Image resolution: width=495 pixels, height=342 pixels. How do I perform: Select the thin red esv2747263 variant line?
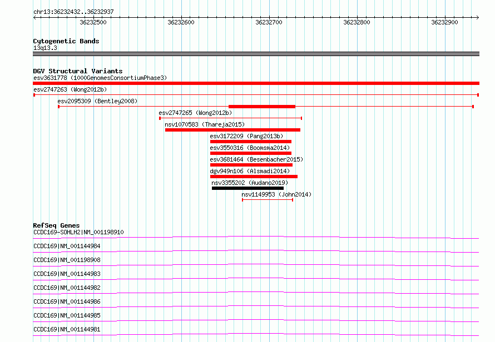point(256,95)
